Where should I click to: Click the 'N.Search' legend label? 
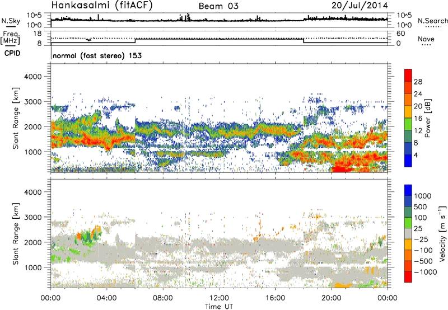coord(432,21)
